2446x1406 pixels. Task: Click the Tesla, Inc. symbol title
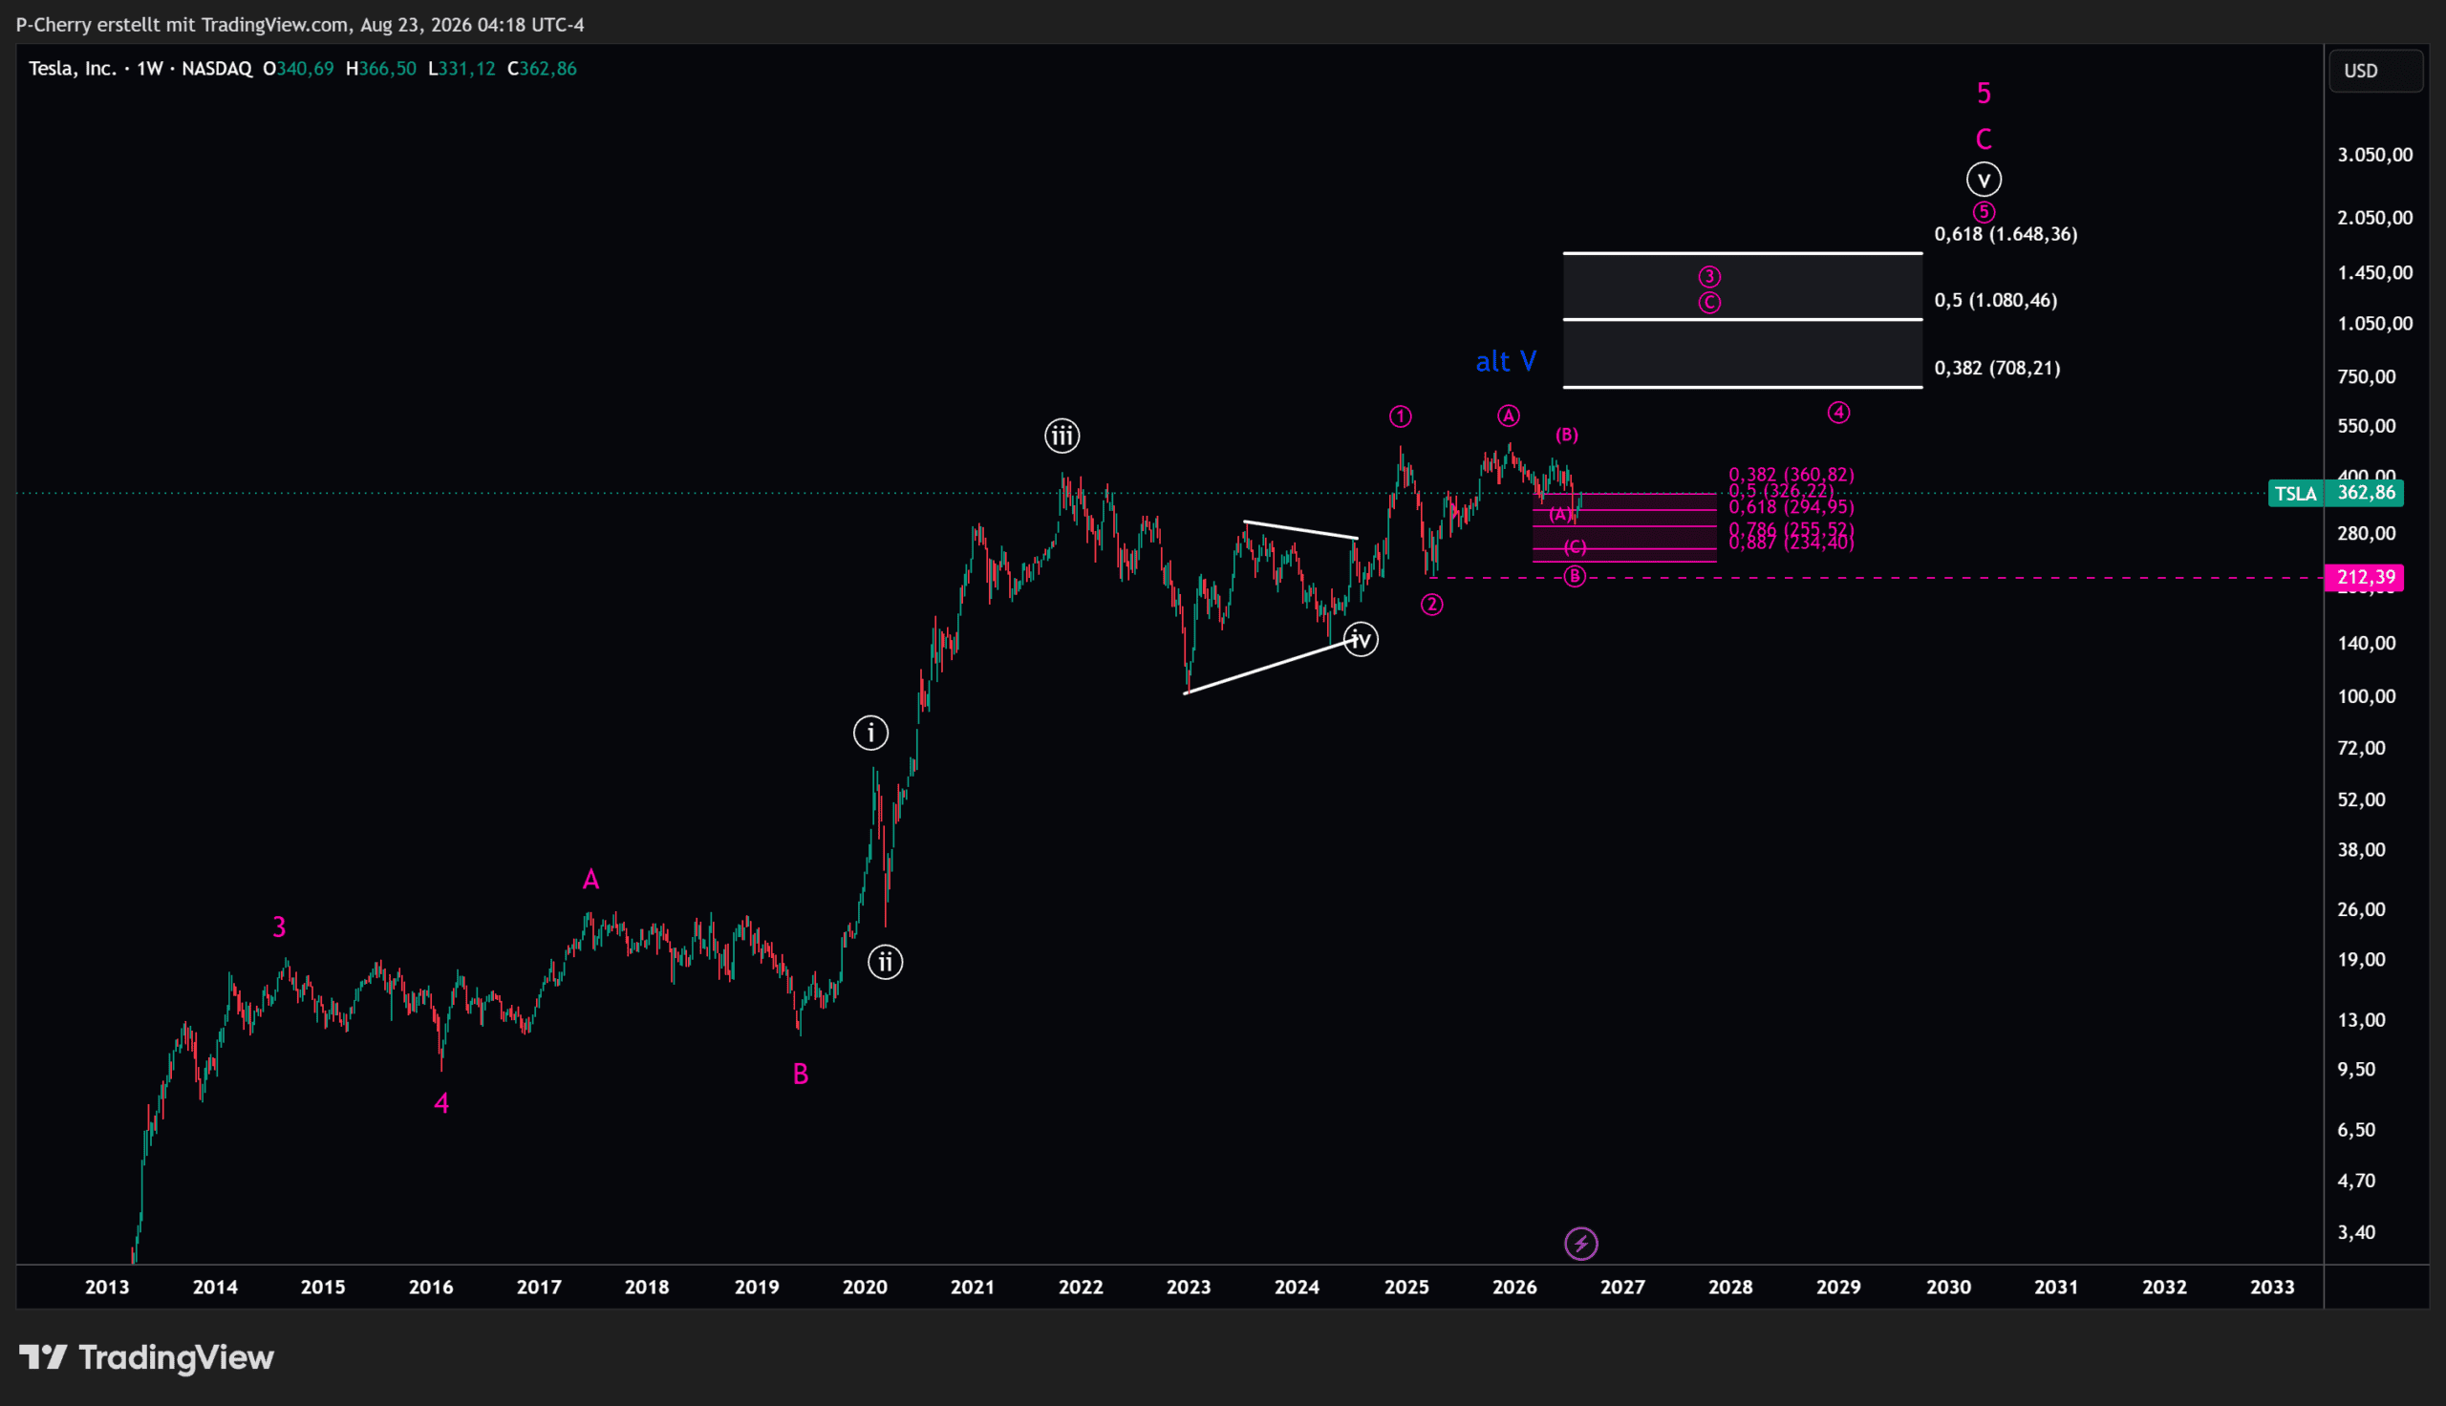pos(73,69)
